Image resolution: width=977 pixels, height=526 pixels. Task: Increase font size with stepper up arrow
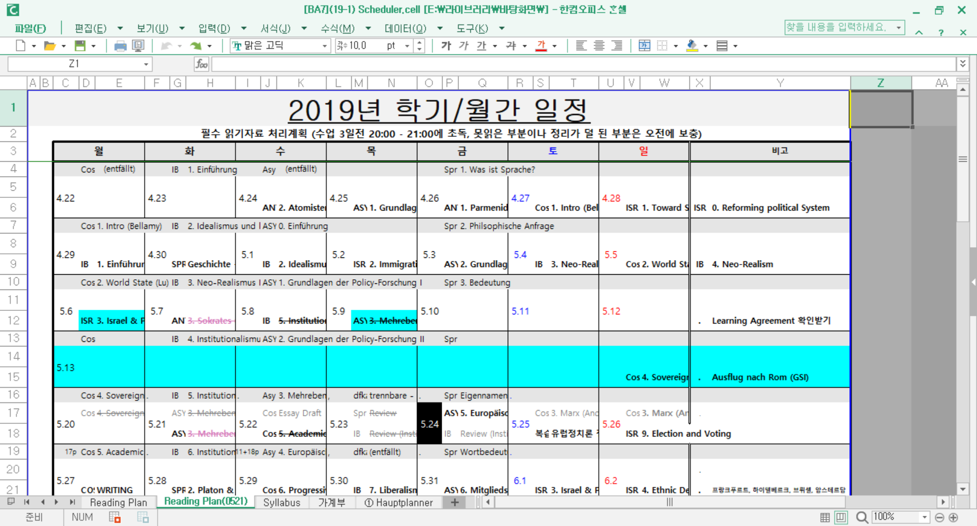(419, 43)
